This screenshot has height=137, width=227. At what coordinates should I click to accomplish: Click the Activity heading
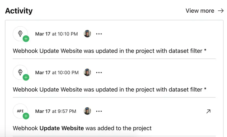pyautogui.click(x=19, y=11)
